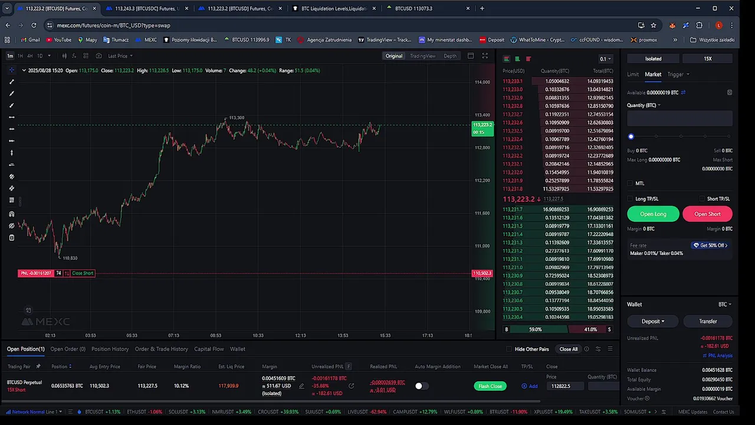Collapse the OHLC info line chevron
The width and height of the screenshot is (755, 425).
pos(24,70)
